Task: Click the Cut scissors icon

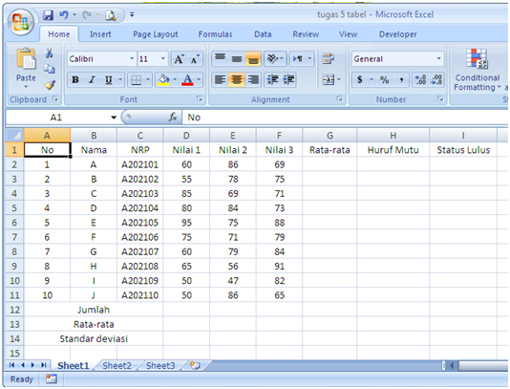Action: tap(49, 54)
